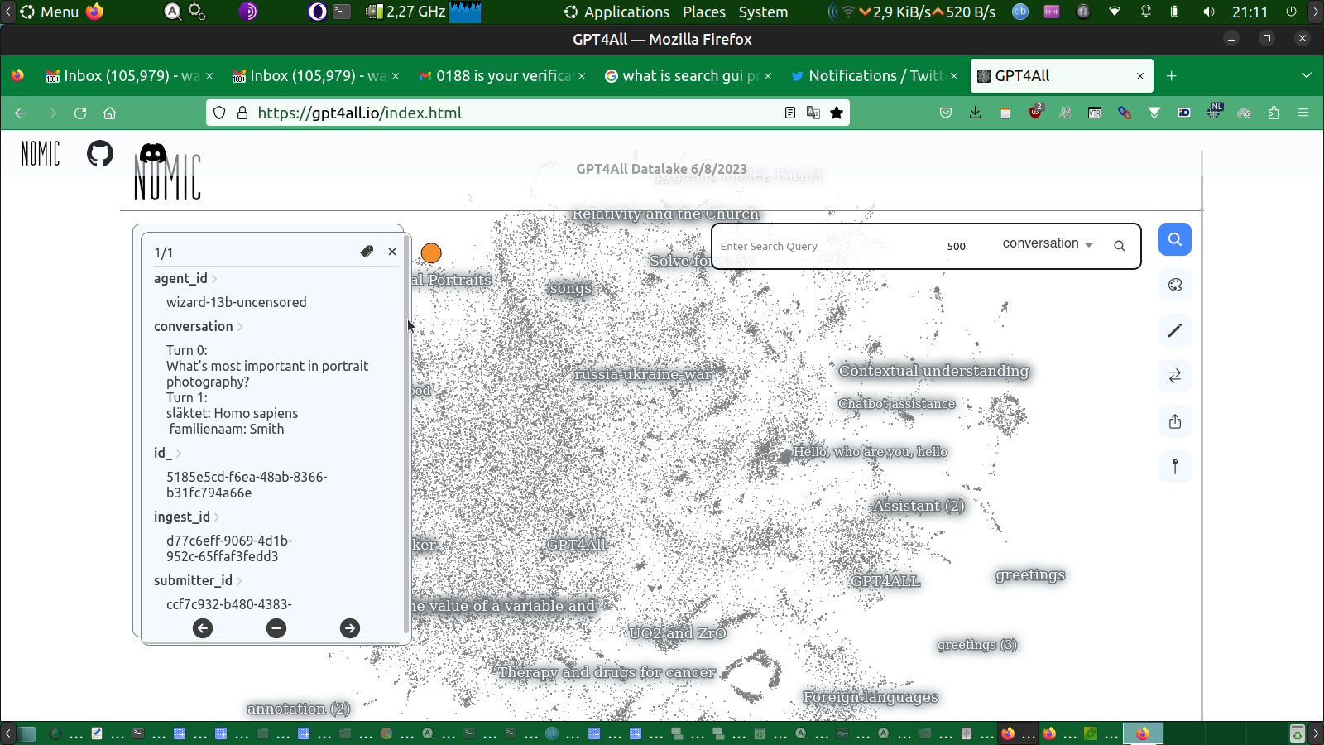Click the 'Relativity and the Church' label
Image resolution: width=1324 pixels, height=745 pixels.
tap(665, 214)
